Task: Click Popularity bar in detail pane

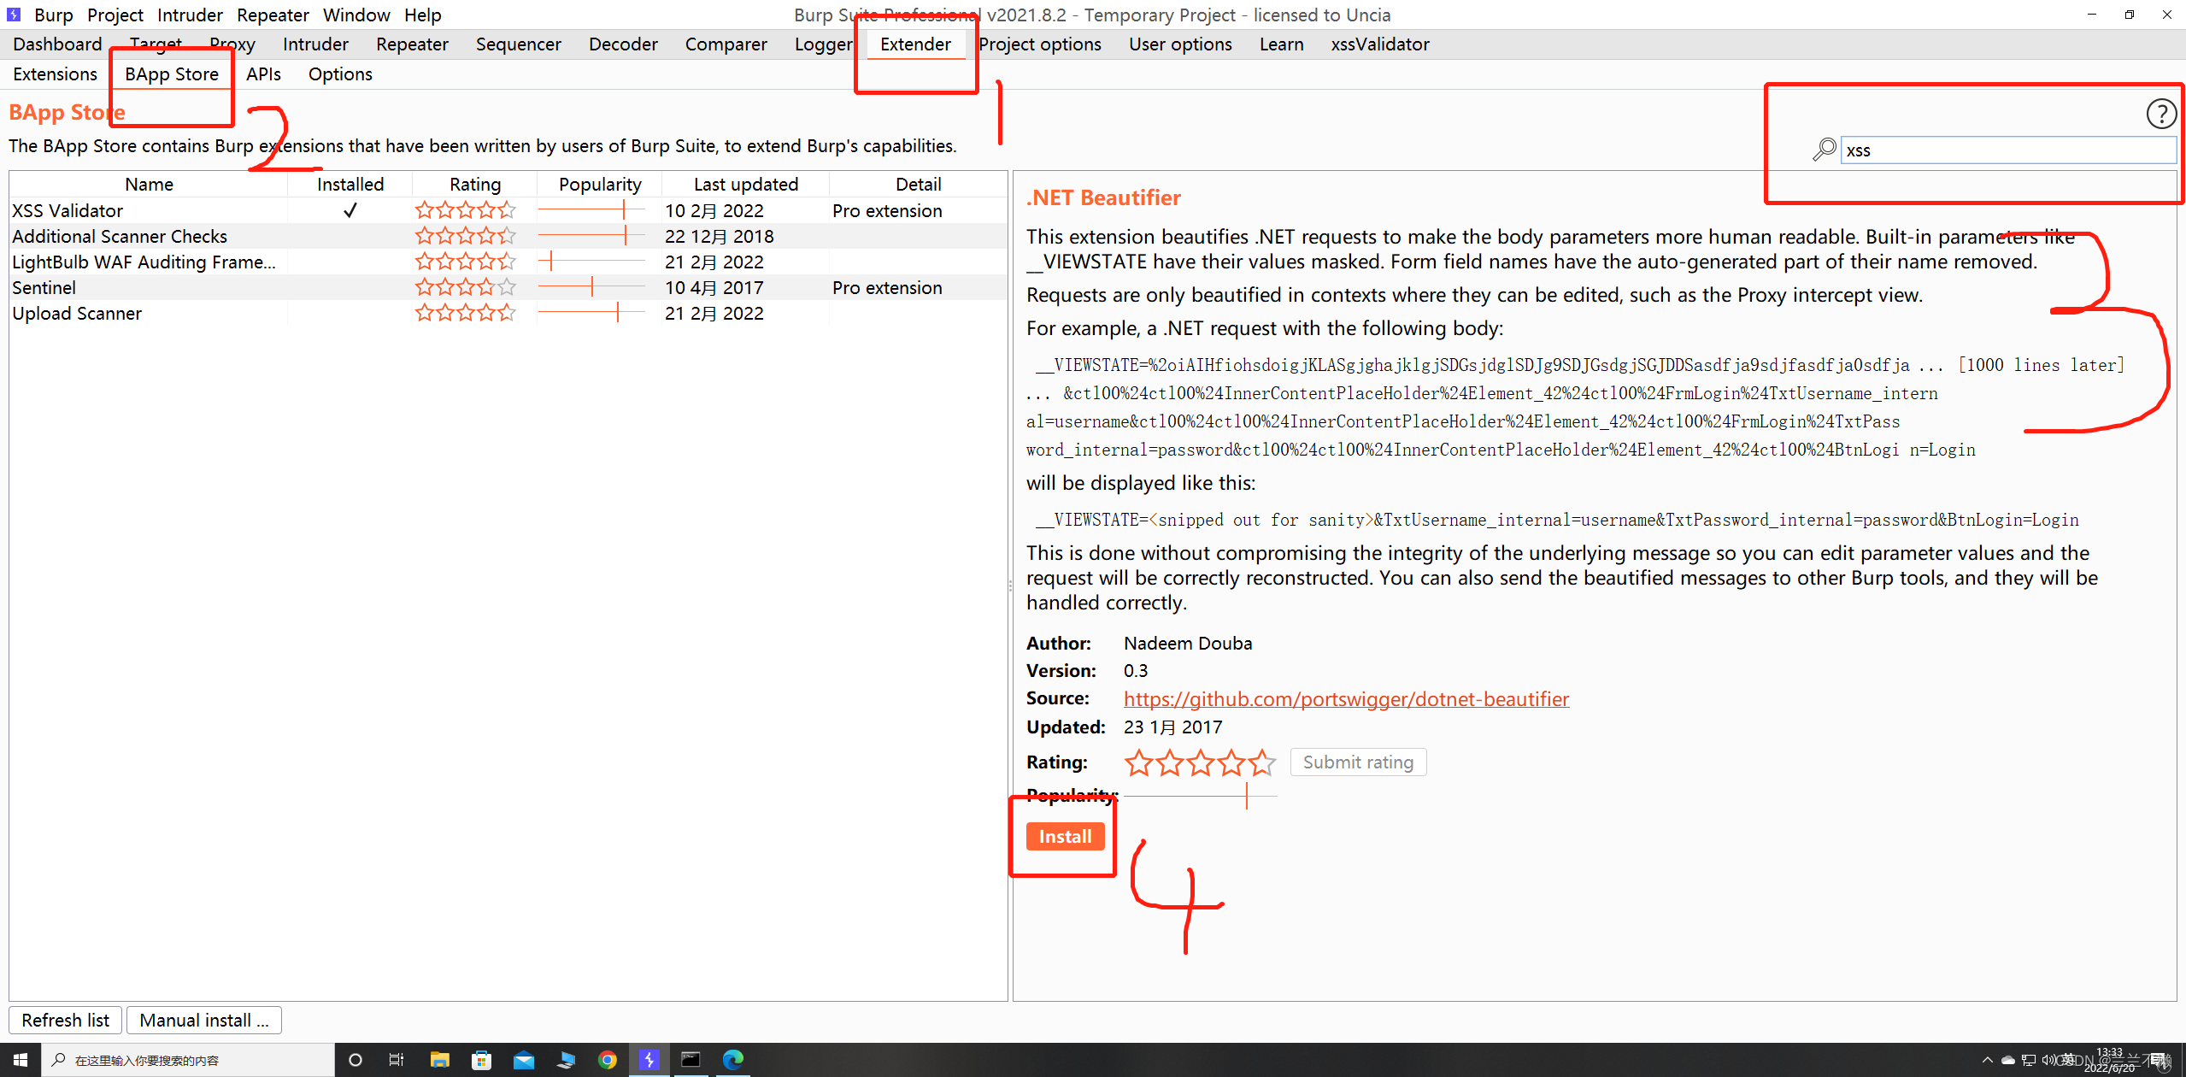Action: (x=1200, y=796)
